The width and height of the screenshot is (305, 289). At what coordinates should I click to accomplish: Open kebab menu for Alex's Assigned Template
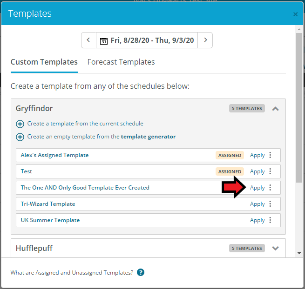click(270, 155)
